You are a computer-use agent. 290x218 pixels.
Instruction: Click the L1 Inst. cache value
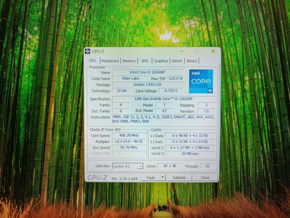tap(190, 142)
